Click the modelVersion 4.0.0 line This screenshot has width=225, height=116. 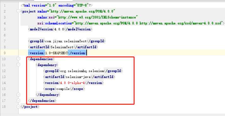click(x=60, y=29)
